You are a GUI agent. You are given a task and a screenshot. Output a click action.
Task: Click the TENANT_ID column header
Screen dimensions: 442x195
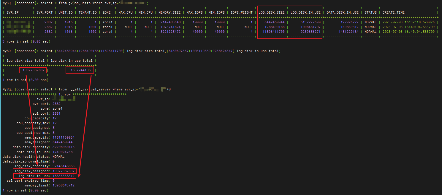[87, 12]
